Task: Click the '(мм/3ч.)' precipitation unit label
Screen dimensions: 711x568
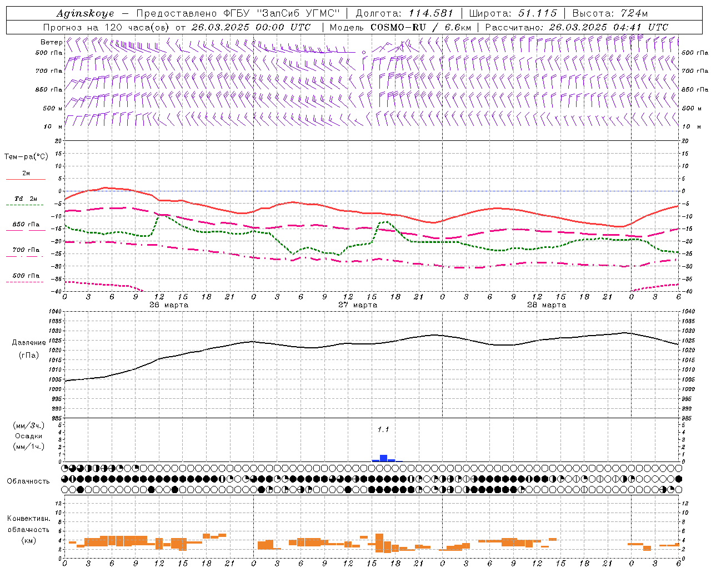Action: 29,425
